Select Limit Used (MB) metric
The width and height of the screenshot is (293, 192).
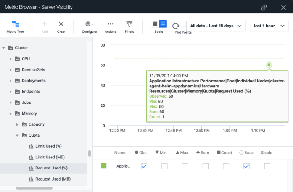(x=50, y=157)
